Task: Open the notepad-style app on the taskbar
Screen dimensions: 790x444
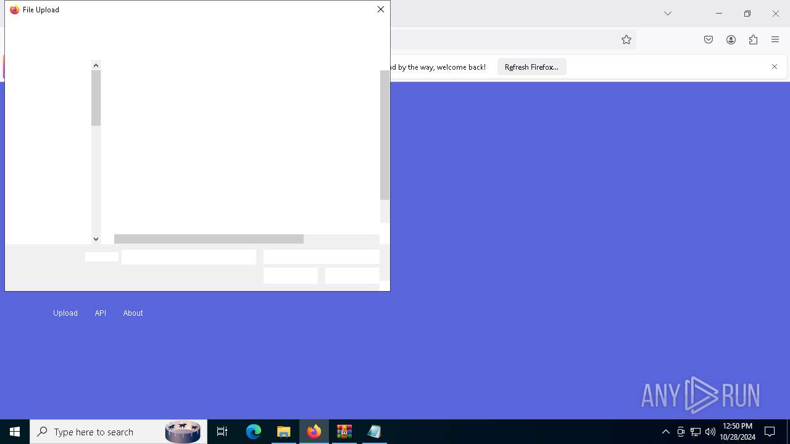Action: pos(375,432)
